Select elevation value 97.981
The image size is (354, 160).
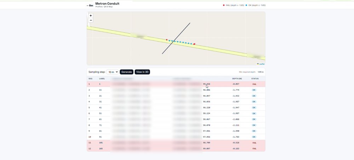click(x=207, y=131)
